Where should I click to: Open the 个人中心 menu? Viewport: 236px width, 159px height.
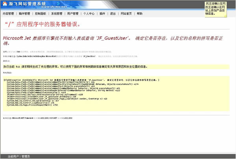[x=89, y=13]
